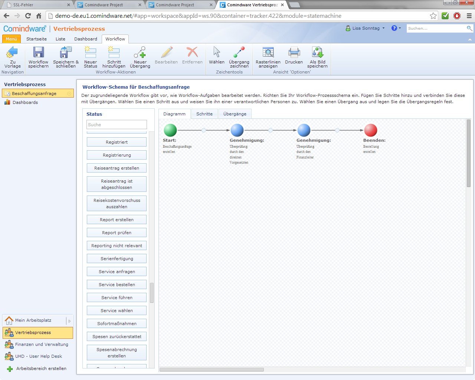Open Mein Arbeitsplatz workspace
This screenshot has height=380, width=475.
(x=34, y=321)
